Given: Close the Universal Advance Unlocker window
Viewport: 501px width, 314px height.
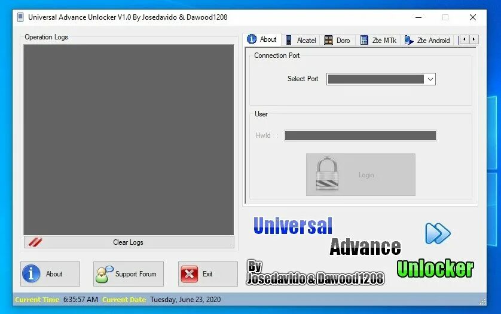Looking at the screenshot, I should pos(473,17).
